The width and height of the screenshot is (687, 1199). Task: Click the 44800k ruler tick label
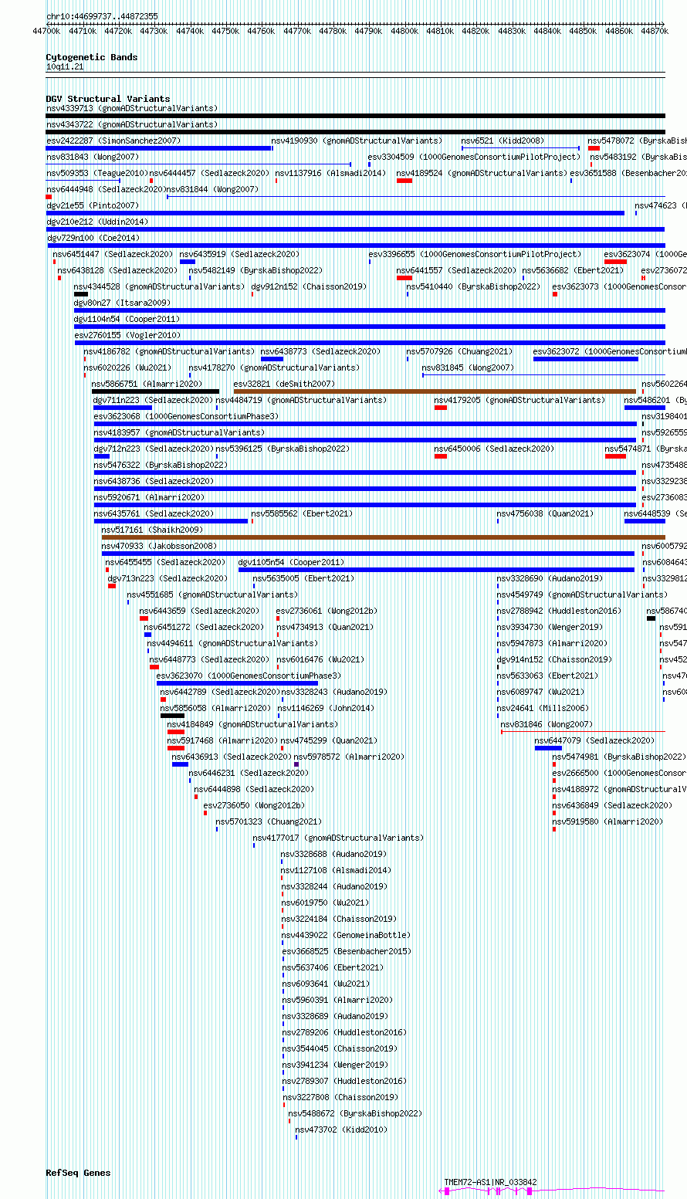[404, 31]
